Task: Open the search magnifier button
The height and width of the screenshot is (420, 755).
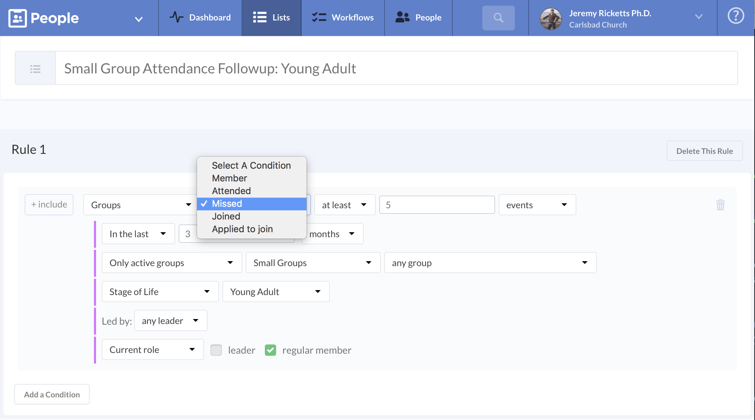Action: pos(498,18)
